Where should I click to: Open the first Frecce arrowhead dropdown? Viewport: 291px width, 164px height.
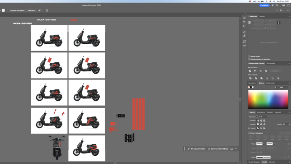coord(264,144)
